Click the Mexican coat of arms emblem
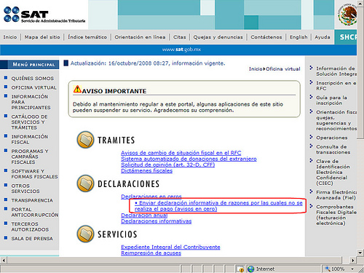 point(347,15)
